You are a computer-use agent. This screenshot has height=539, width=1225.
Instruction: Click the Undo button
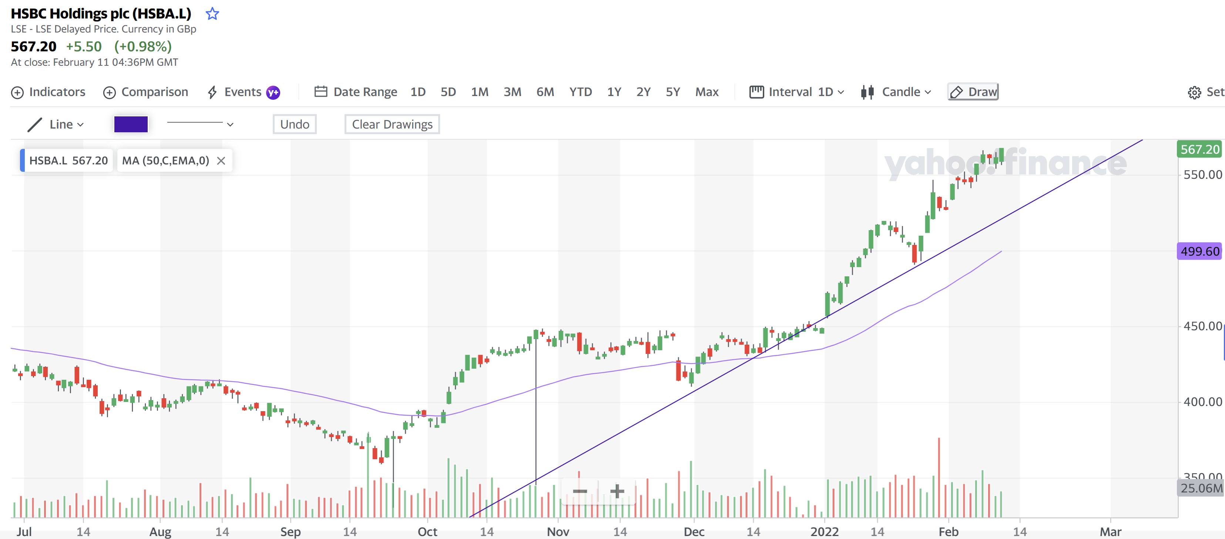294,124
